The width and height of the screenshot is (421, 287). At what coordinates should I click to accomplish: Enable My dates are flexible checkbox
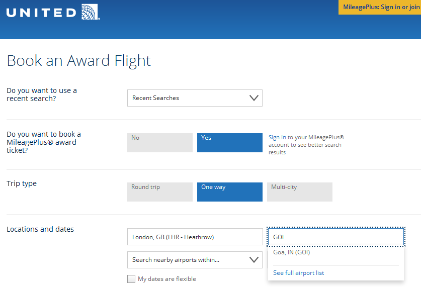[x=131, y=279]
